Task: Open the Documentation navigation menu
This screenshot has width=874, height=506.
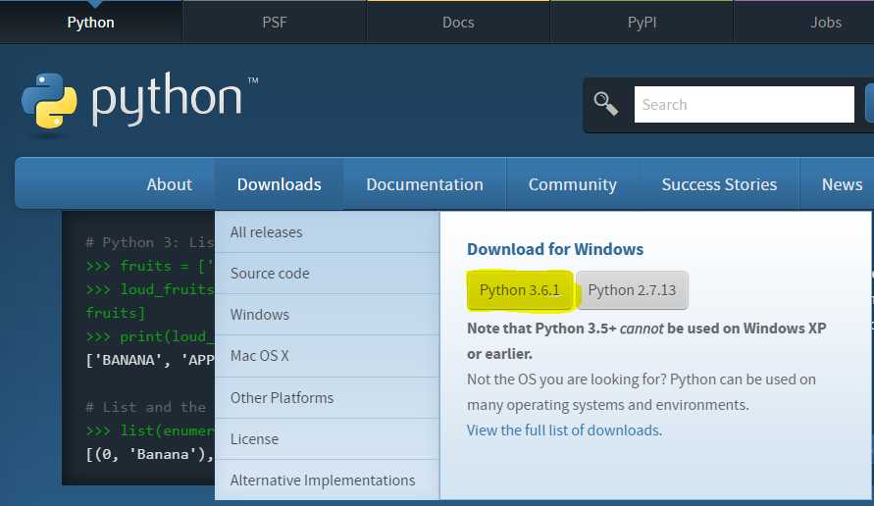Action: point(425,184)
